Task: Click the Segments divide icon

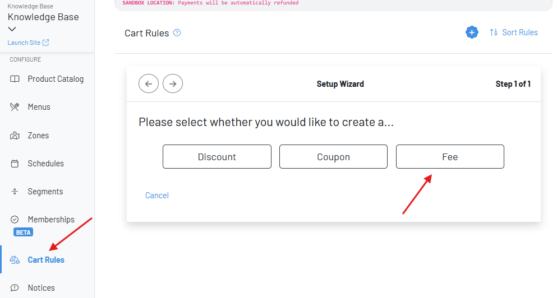Action: (x=15, y=192)
